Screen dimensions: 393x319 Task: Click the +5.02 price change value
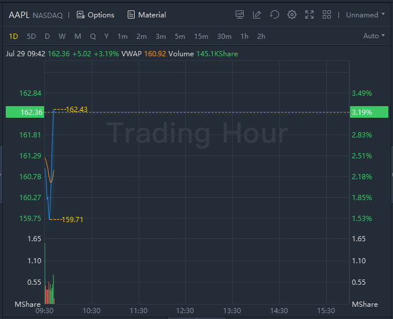click(x=82, y=54)
